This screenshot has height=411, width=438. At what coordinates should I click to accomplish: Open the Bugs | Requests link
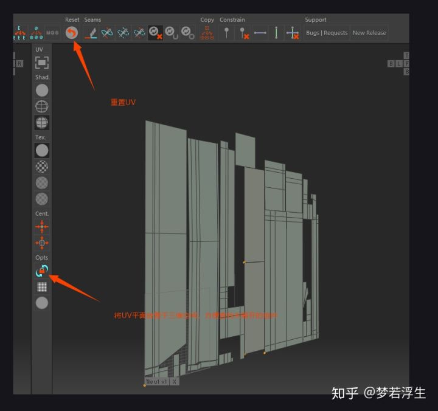[327, 33]
